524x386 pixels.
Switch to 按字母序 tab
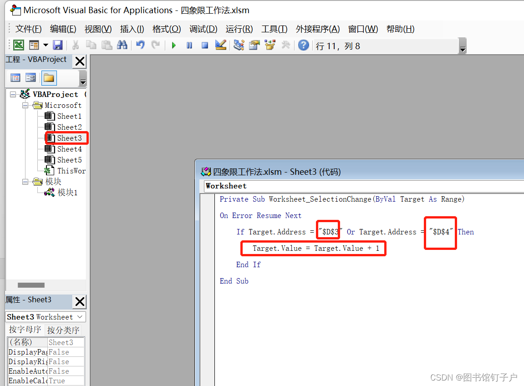click(25, 330)
